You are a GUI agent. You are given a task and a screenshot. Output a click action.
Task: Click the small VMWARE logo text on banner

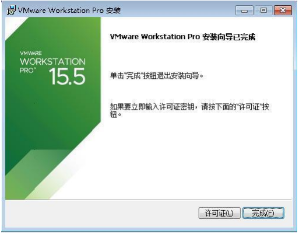pos(31,53)
